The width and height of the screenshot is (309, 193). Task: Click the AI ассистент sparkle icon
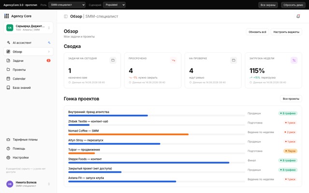[x=8, y=42]
